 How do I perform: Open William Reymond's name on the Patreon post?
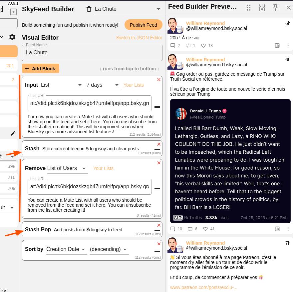(x=205, y=243)
